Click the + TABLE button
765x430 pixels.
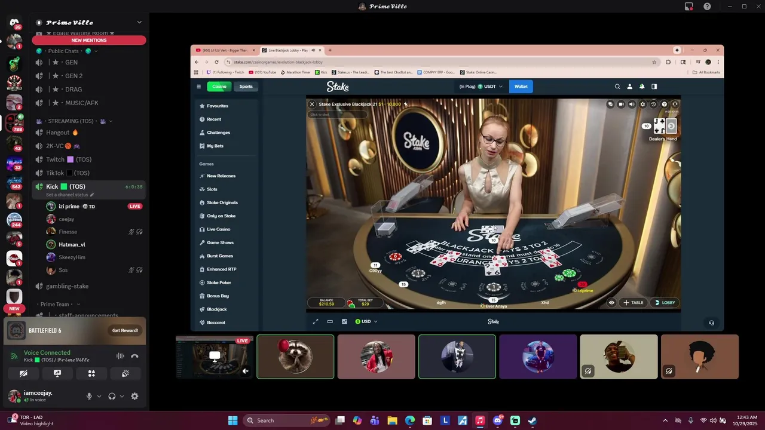coord(634,303)
